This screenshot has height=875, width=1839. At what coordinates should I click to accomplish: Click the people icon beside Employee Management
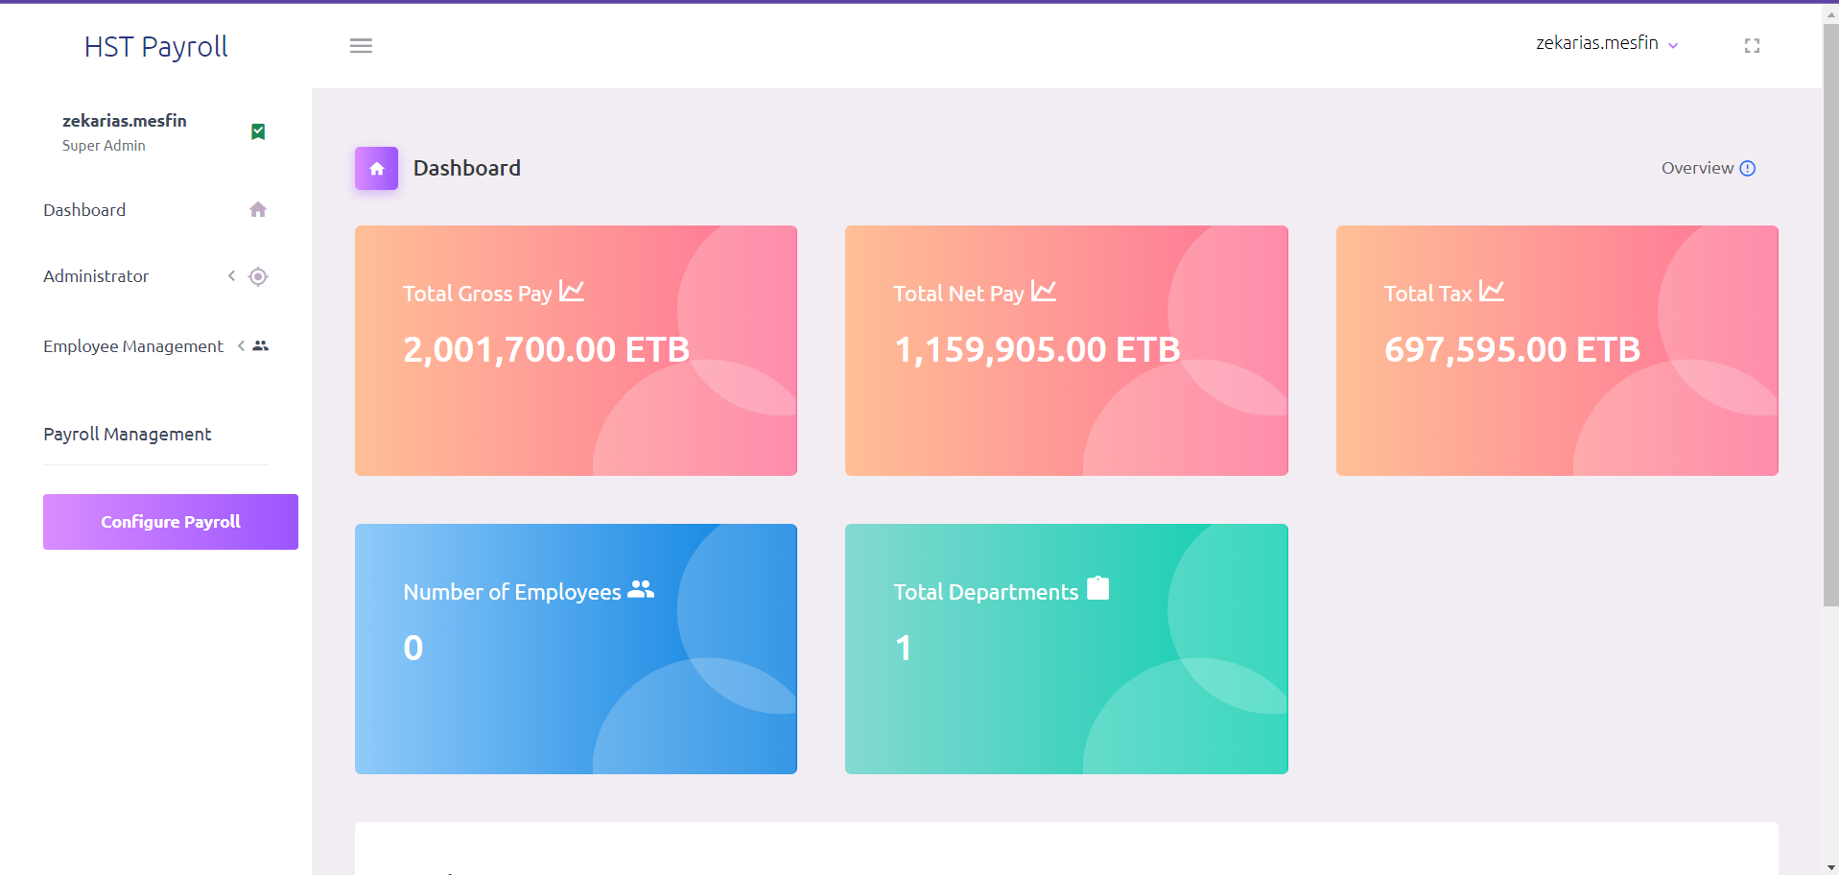[x=260, y=345]
